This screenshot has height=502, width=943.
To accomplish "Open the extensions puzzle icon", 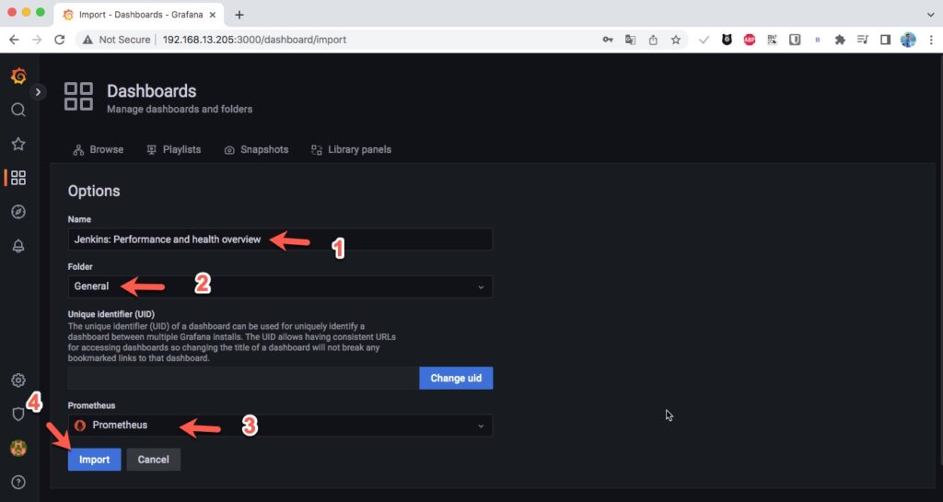I will [x=840, y=40].
